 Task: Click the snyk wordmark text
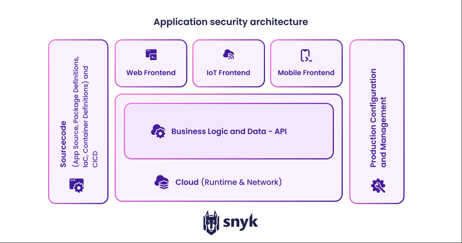(x=241, y=223)
